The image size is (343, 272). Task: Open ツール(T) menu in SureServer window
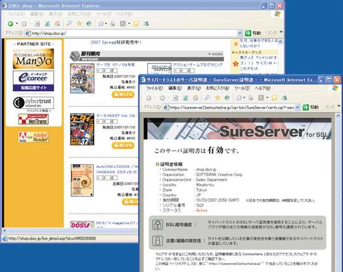[x=242, y=88]
